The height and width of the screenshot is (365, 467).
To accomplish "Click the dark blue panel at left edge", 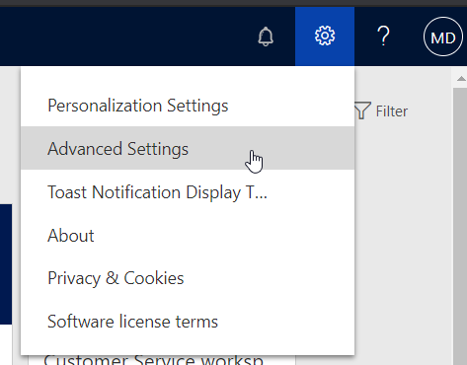I will click(6, 264).
